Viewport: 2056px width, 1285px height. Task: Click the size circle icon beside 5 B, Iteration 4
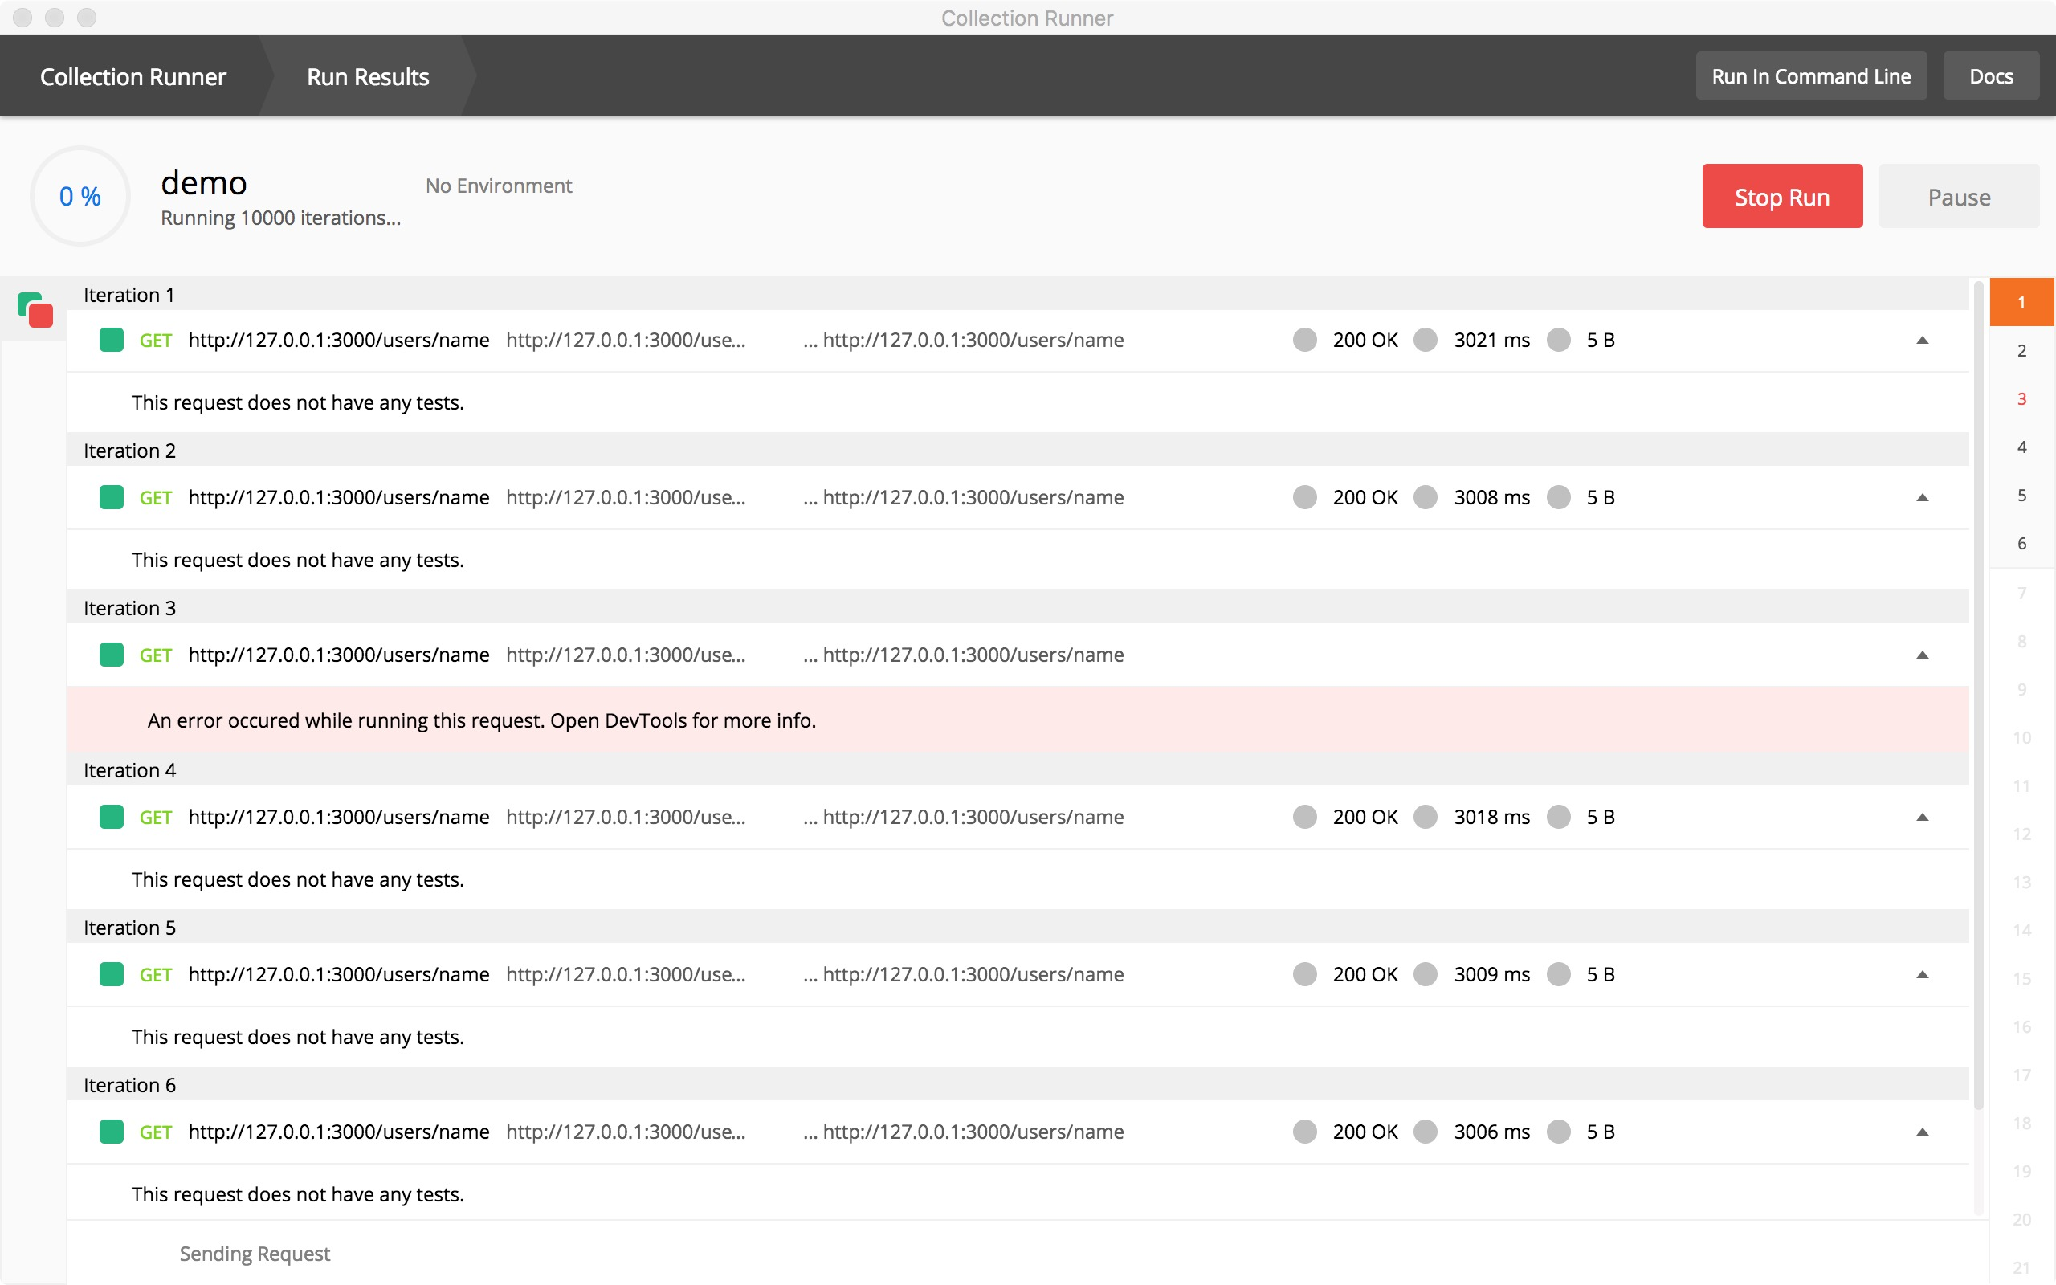point(1559,817)
